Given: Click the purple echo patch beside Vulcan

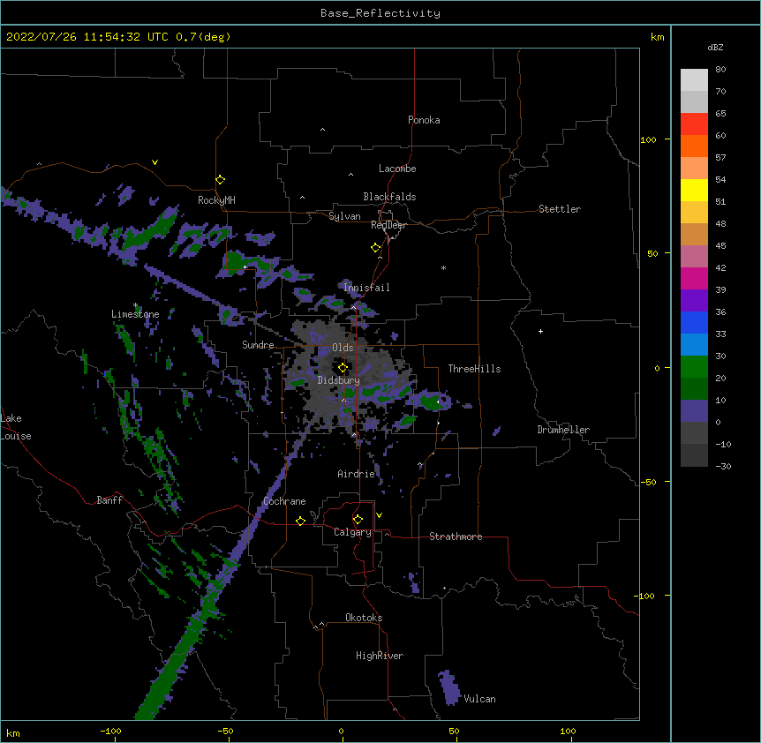Looking at the screenshot, I should coord(449,687).
